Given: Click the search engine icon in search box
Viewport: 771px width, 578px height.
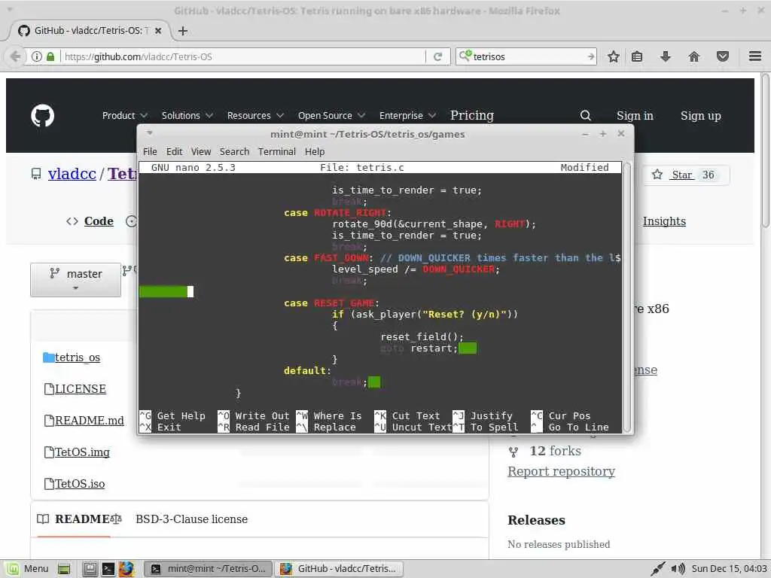Looking at the screenshot, I should pyautogui.click(x=465, y=56).
